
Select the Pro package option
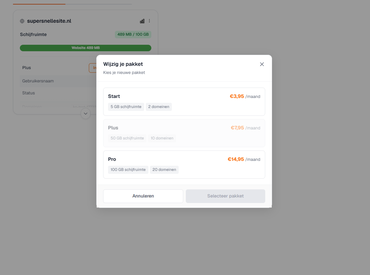coord(184,164)
